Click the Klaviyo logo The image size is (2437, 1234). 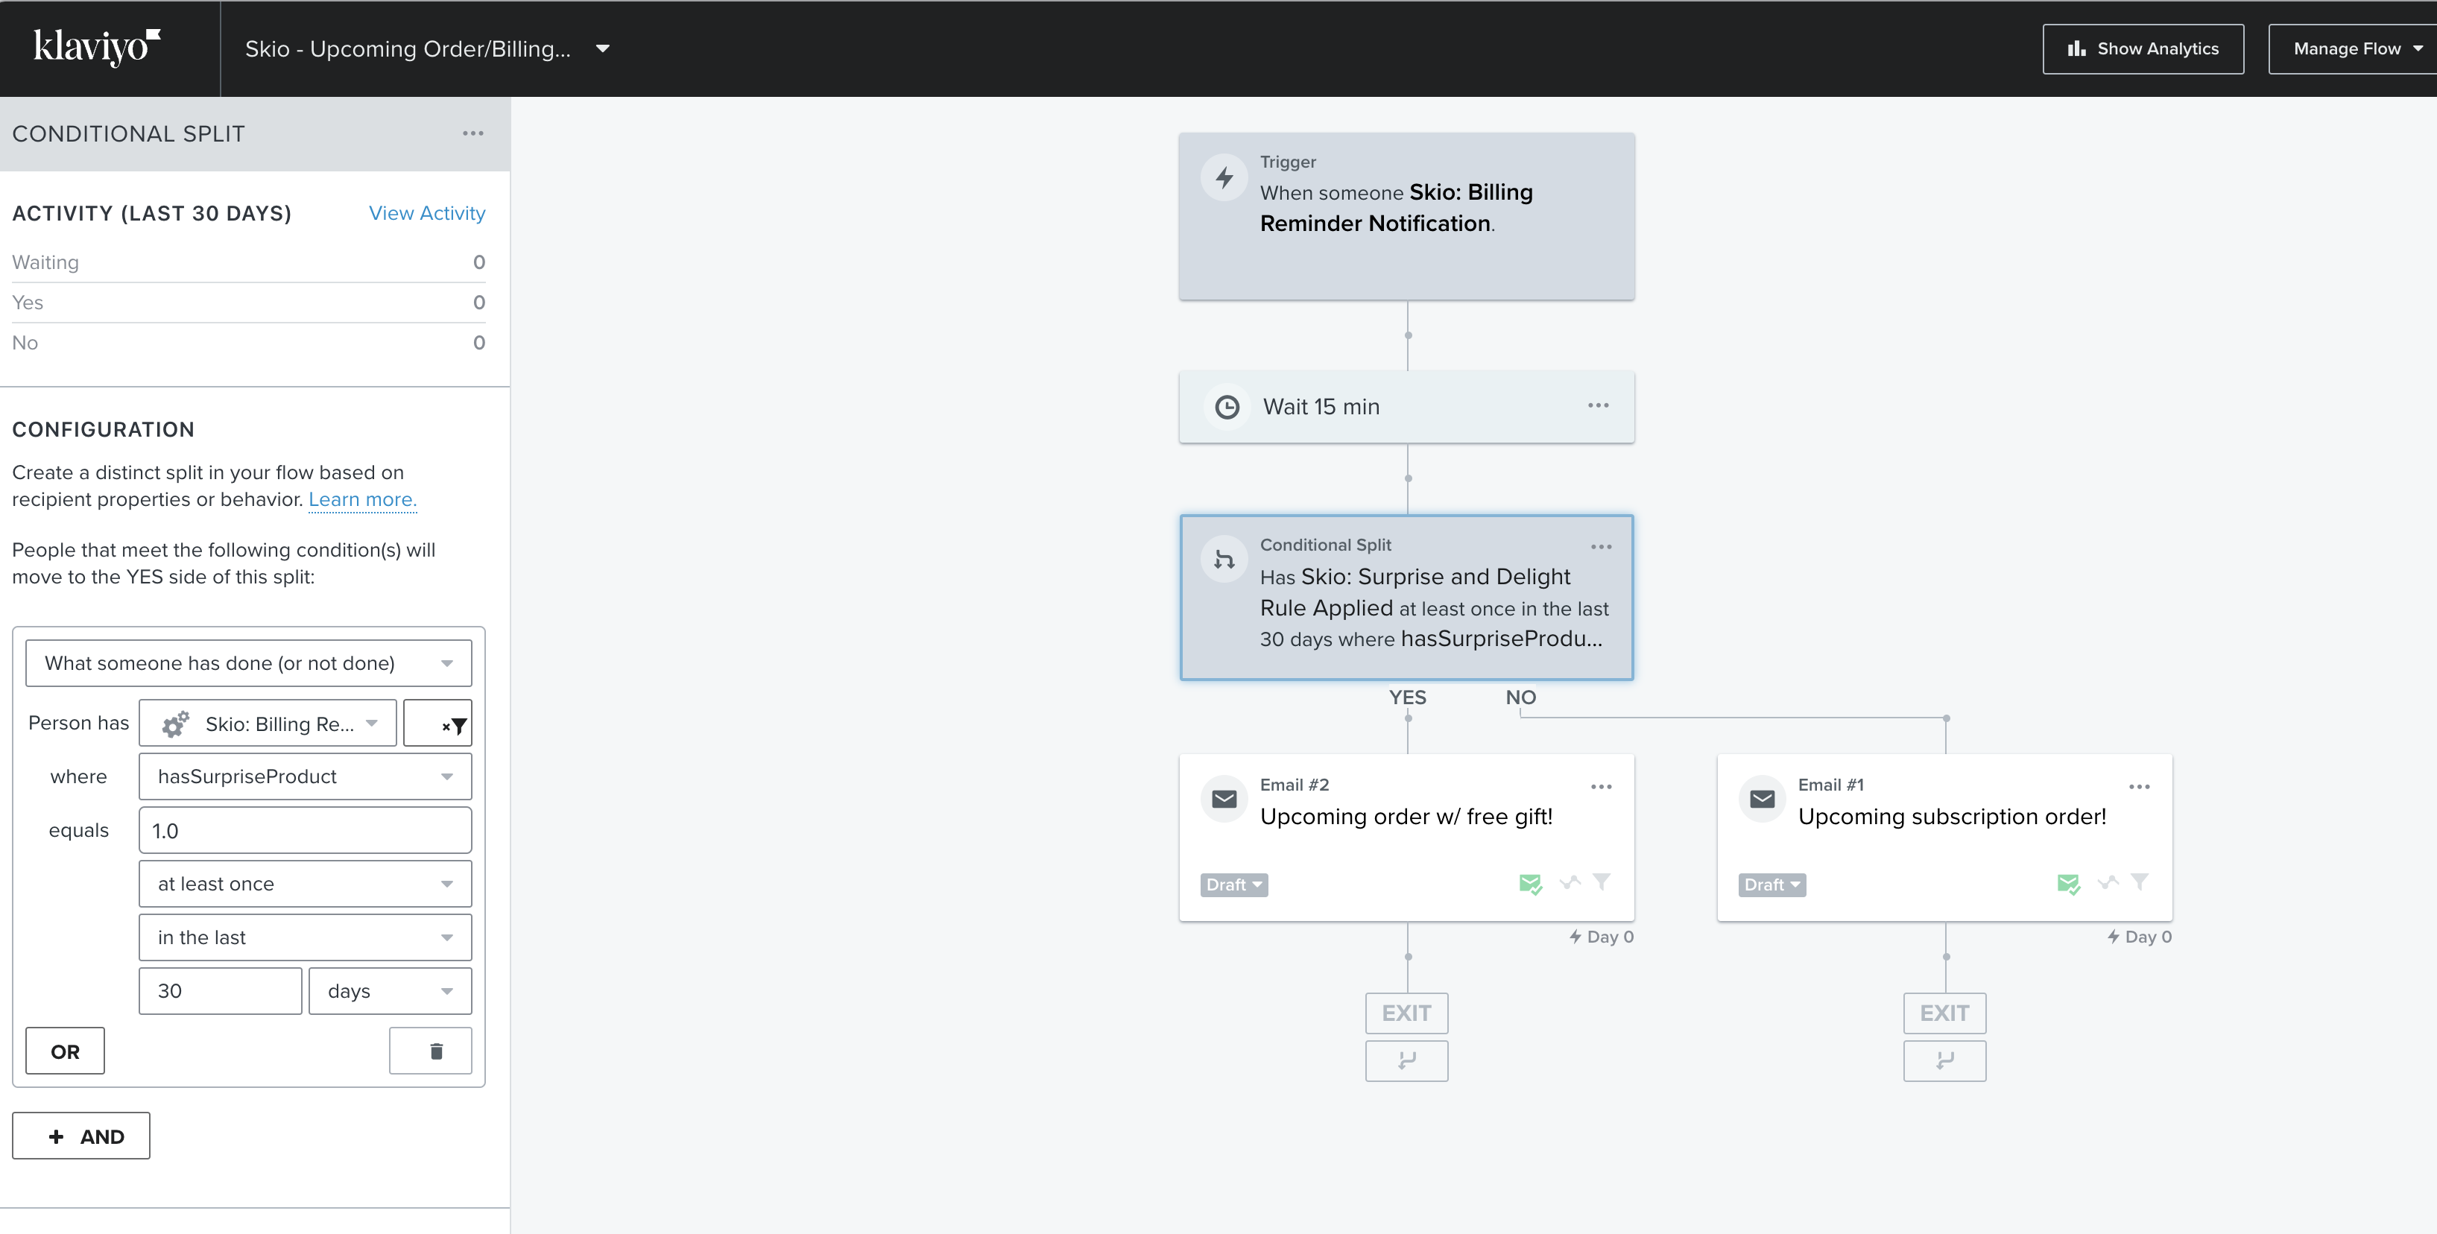pos(98,47)
